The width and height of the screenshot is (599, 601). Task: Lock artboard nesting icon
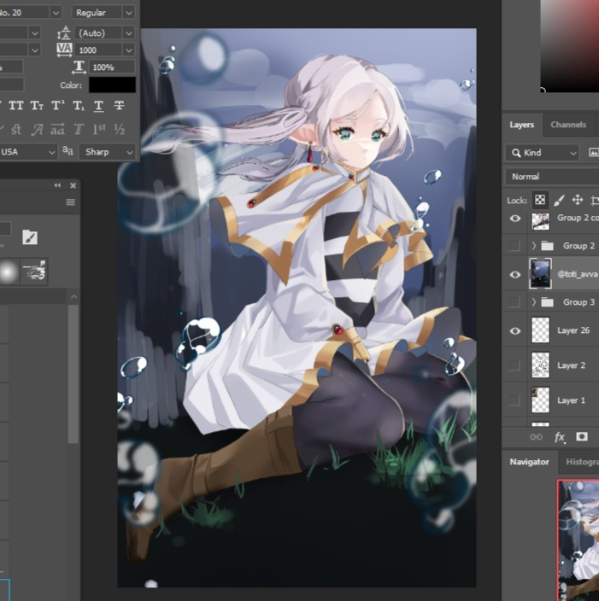(595, 200)
